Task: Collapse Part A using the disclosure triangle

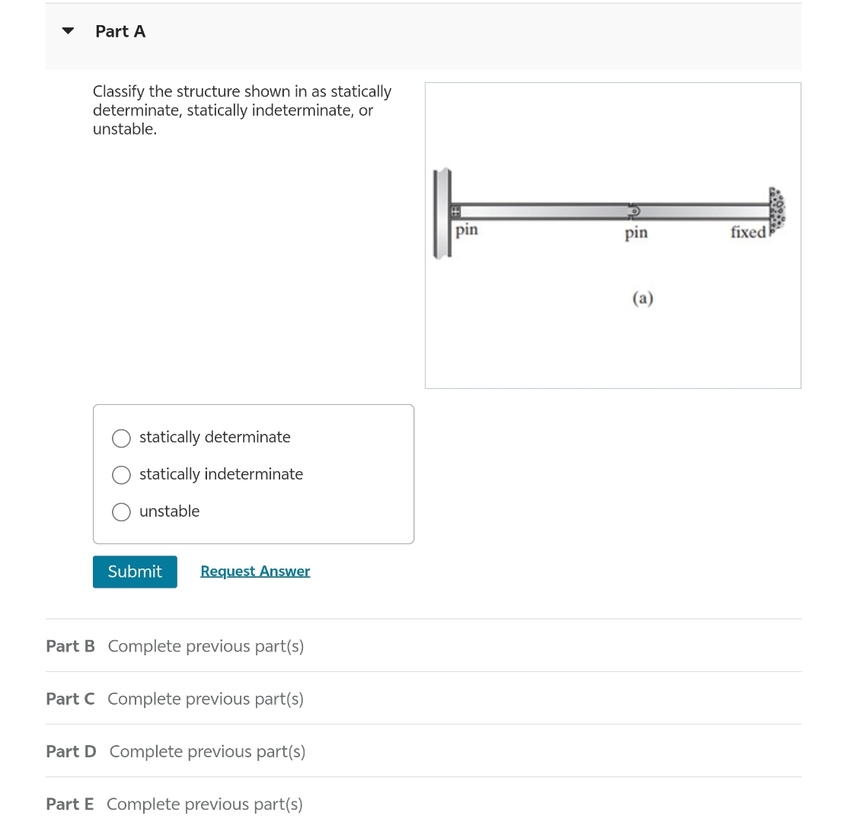Action: click(x=67, y=31)
